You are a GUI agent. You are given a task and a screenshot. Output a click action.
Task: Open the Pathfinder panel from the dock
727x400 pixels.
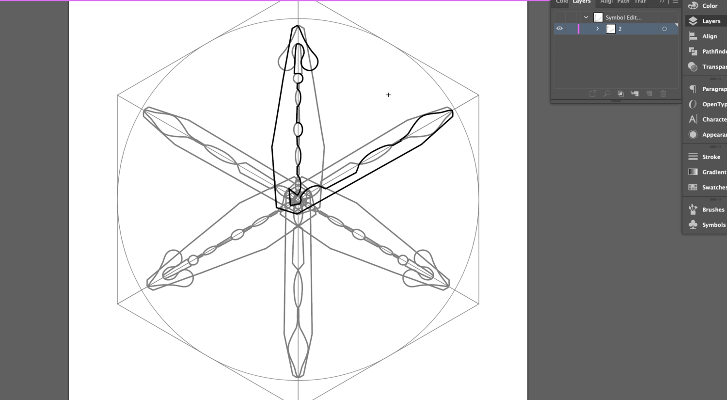706,51
